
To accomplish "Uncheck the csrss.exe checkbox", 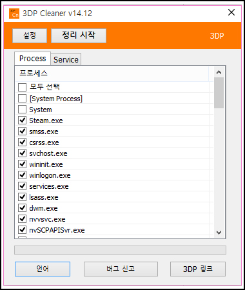I will click(x=23, y=142).
